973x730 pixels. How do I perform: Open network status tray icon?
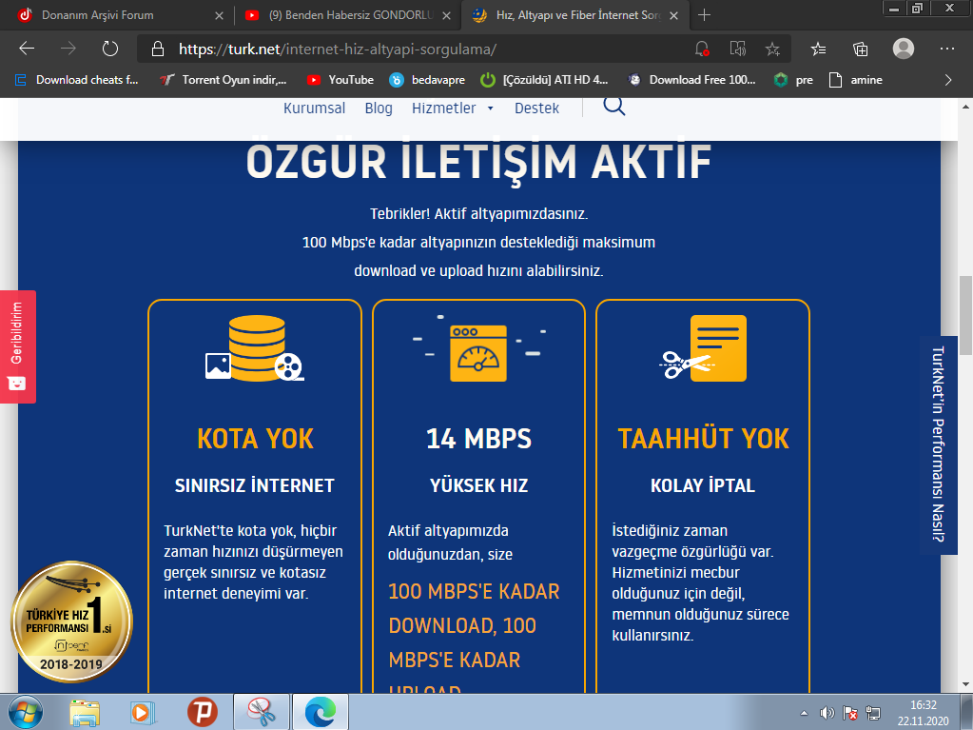pos(873,713)
